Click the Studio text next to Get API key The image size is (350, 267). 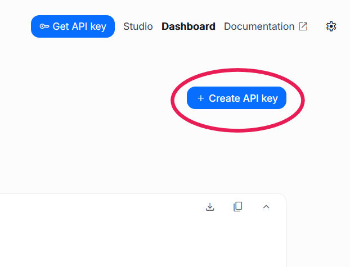(138, 26)
